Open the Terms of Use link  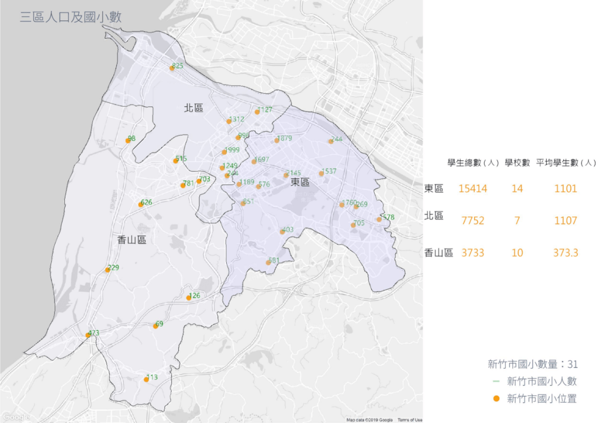(409, 420)
